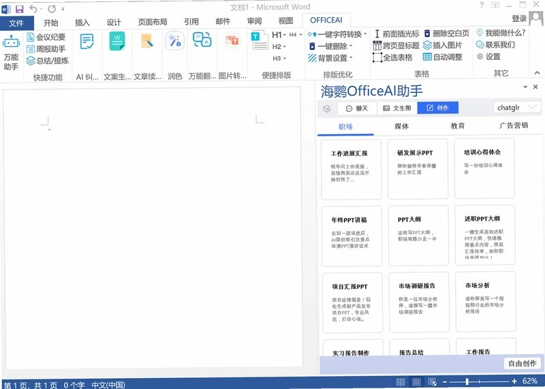Image resolution: width=545 pixels, height=389 pixels.
Task: Switch to read mode view in status bar
Action: coord(401,382)
